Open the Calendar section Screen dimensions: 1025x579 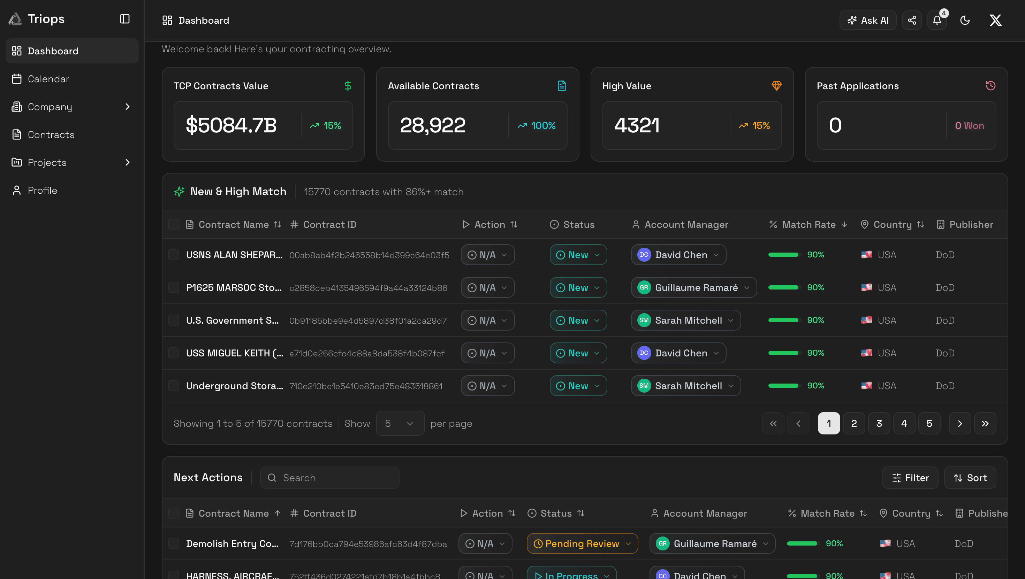tap(48, 79)
